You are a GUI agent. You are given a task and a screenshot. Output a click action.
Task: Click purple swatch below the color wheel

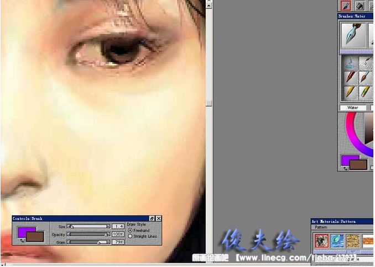346,159
